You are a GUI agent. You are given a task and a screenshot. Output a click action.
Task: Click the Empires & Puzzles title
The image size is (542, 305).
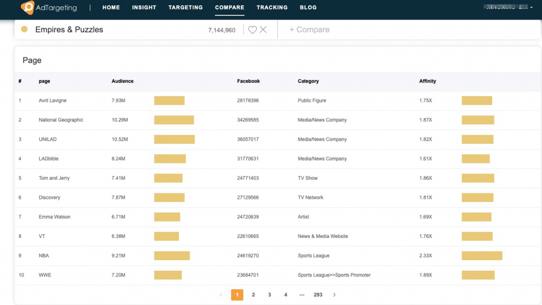click(69, 30)
